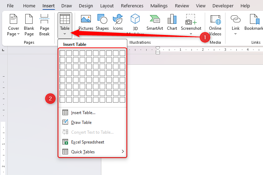Open the Shapes gallery
This screenshot has width=263, height=175.
pyautogui.click(x=102, y=20)
